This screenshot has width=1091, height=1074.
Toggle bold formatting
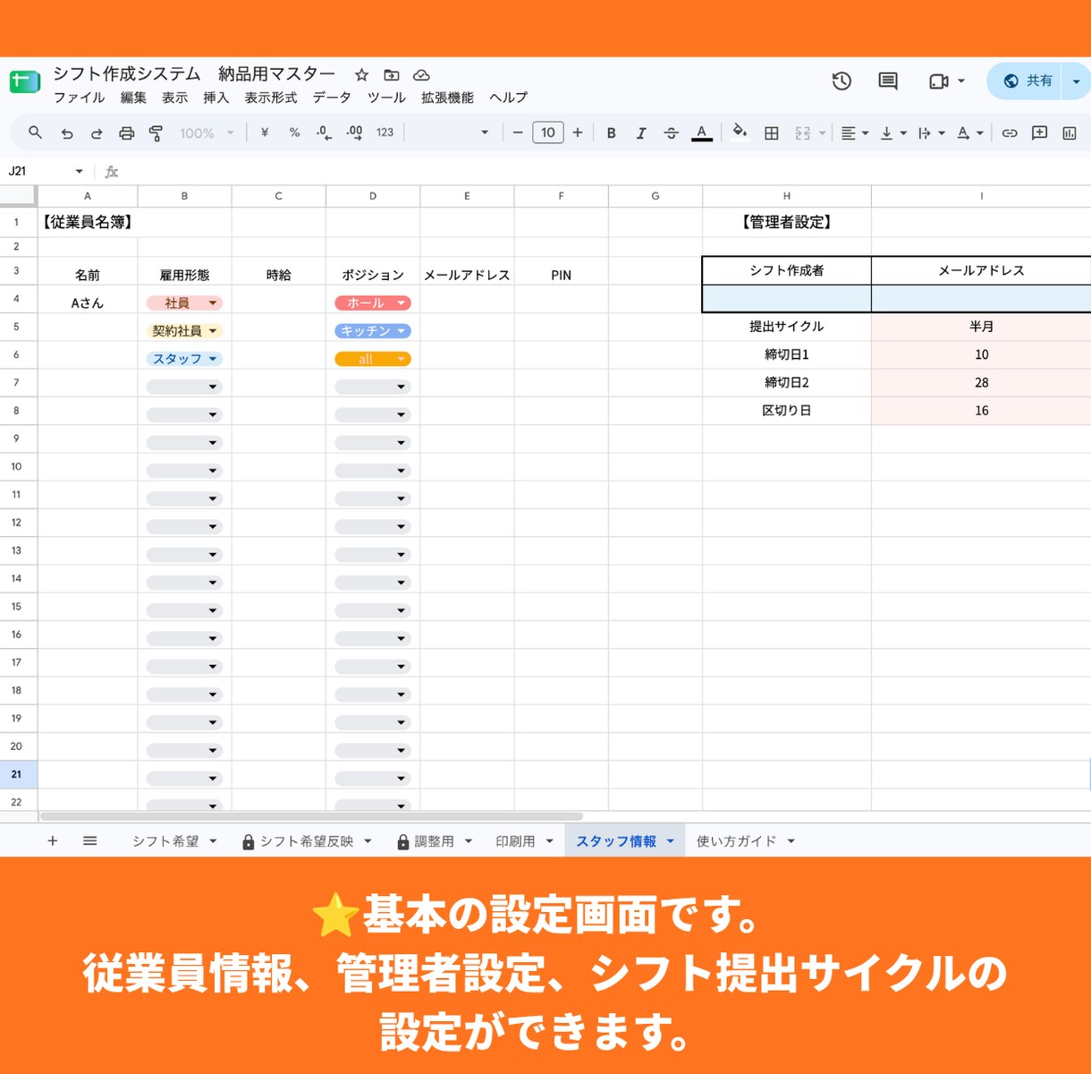[612, 132]
